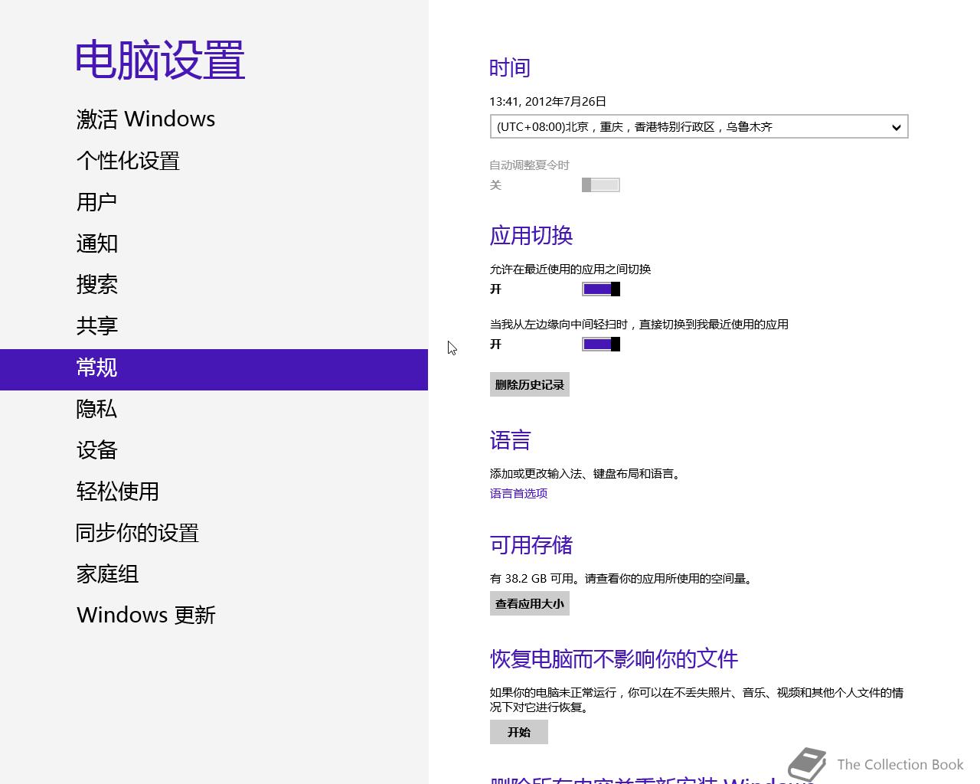
Task: Open 用户 settings page
Action: coord(96,202)
